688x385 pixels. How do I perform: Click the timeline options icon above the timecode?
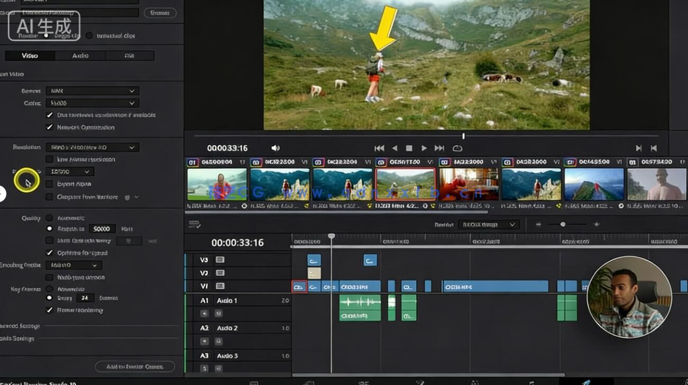194,224
